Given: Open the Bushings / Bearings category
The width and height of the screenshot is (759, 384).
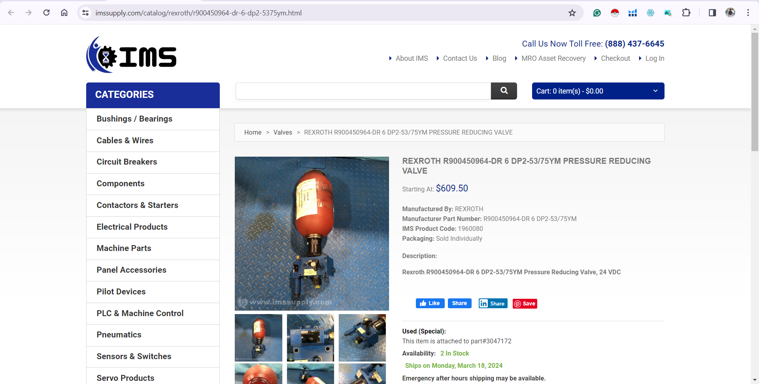Looking at the screenshot, I should 153,119.
